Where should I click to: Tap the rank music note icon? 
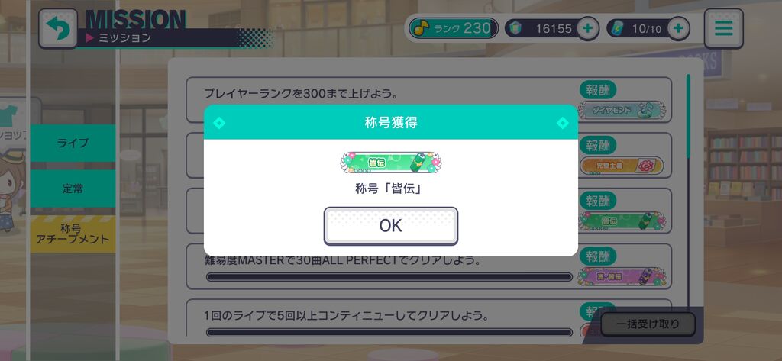[422, 28]
